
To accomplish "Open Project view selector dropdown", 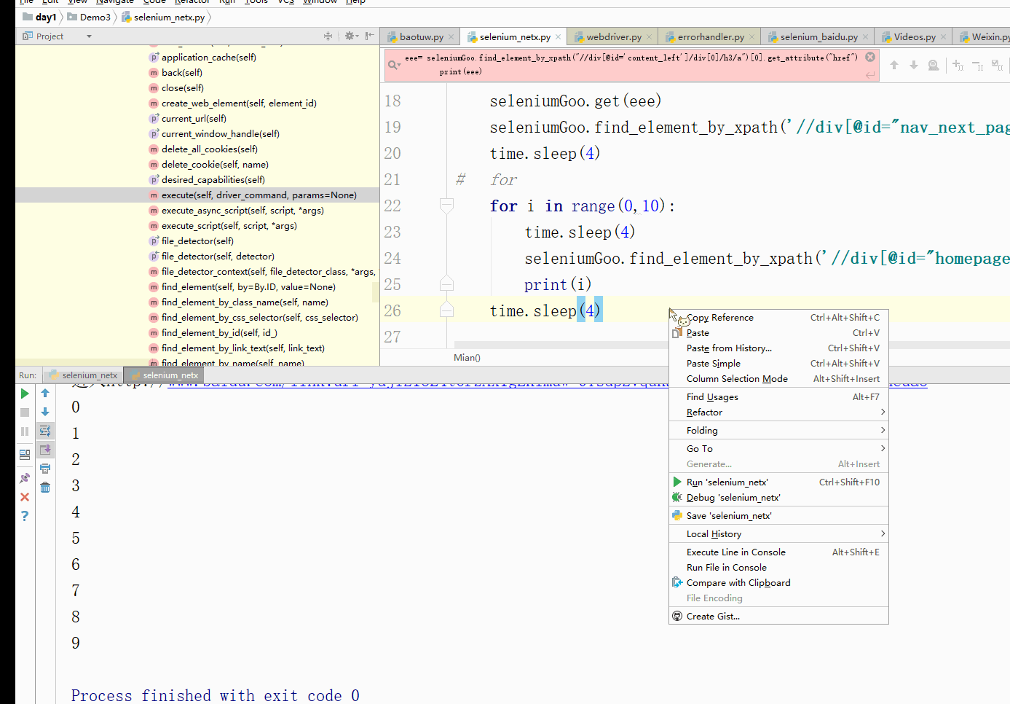I will click(x=89, y=36).
